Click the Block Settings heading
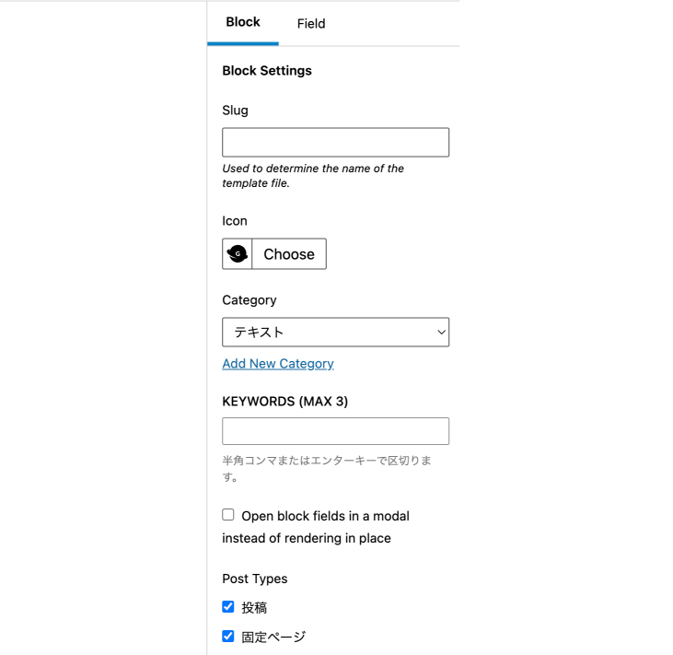673x655 pixels. pyautogui.click(x=267, y=71)
